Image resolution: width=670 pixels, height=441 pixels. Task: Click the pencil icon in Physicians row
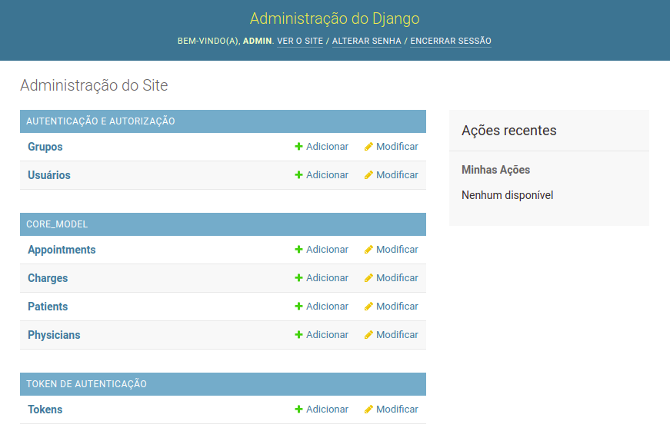pos(368,335)
